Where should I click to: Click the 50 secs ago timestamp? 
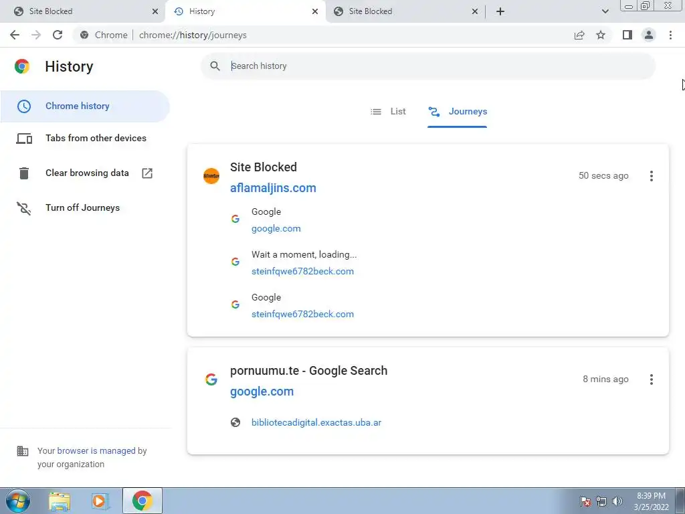click(x=603, y=176)
